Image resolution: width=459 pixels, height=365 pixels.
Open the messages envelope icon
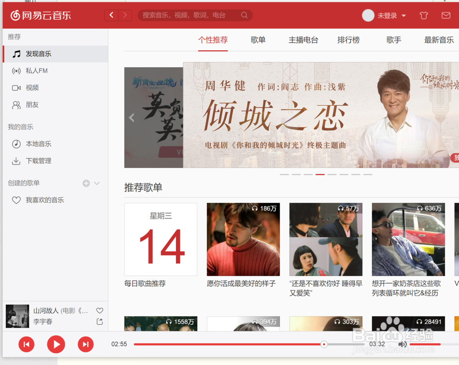click(x=446, y=16)
